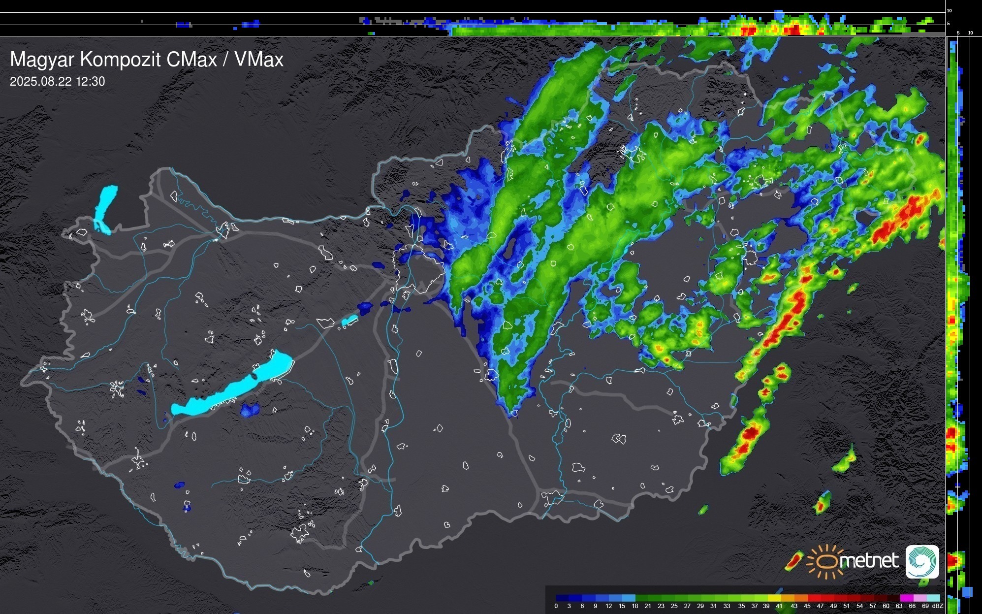982x614 pixels.
Task: Click the teal swirl logo badge
Action: pyautogui.click(x=922, y=562)
